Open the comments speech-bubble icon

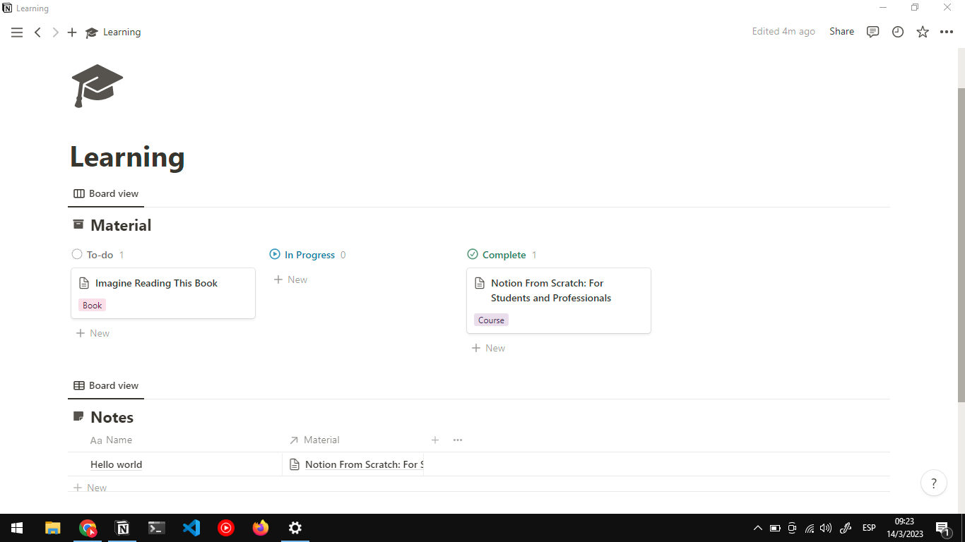(873, 32)
